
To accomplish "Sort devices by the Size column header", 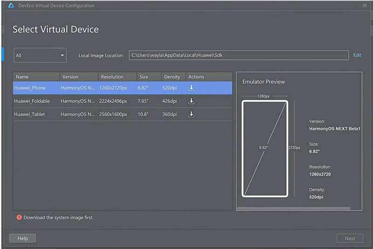I will pyautogui.click(x=149, y=76).
